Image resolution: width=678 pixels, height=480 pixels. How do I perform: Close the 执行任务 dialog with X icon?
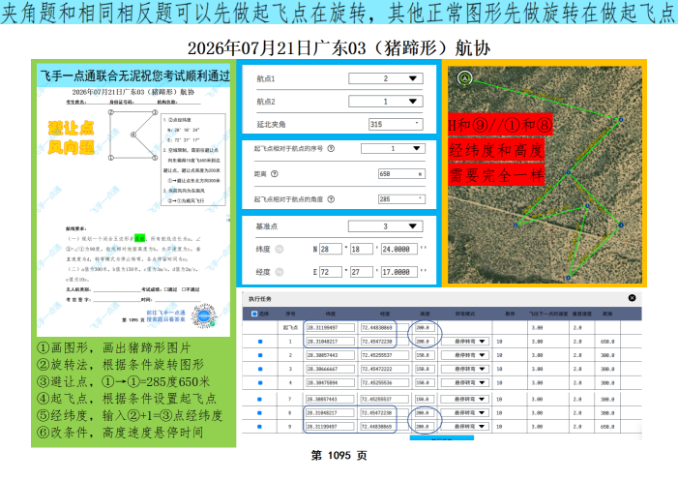(632, 298)
